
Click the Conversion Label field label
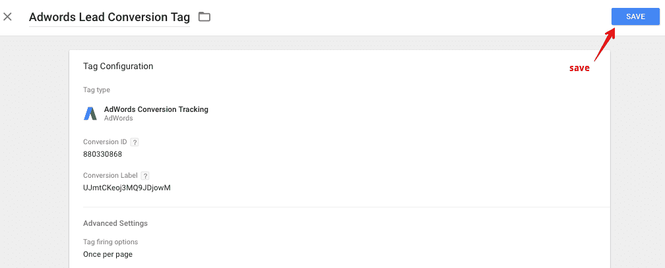tap(110, 176)
